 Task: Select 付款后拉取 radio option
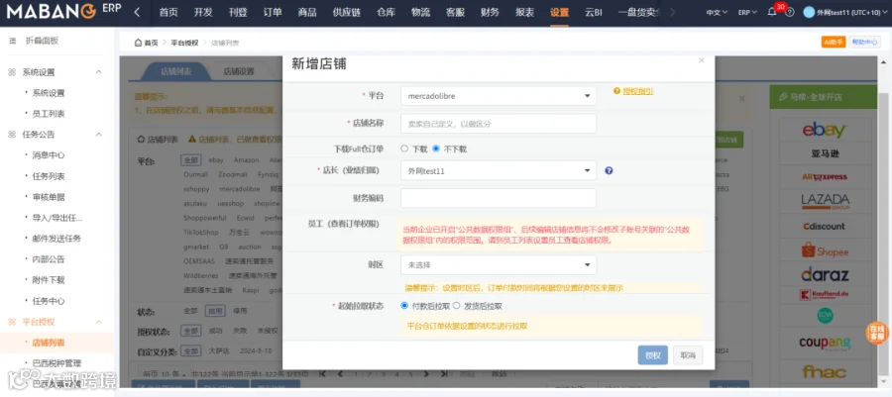(404, 306)
